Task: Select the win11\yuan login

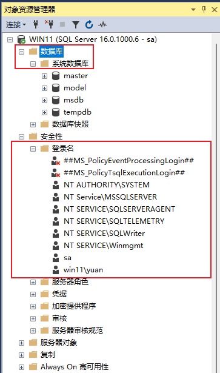Action: 83,270
